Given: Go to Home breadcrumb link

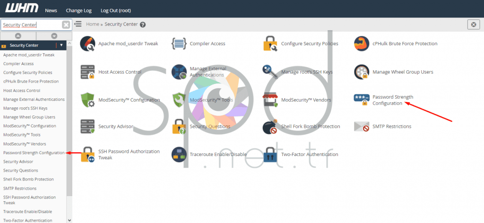Looking at the screenshot, I should pyautogui.click(x=93, y=24).
